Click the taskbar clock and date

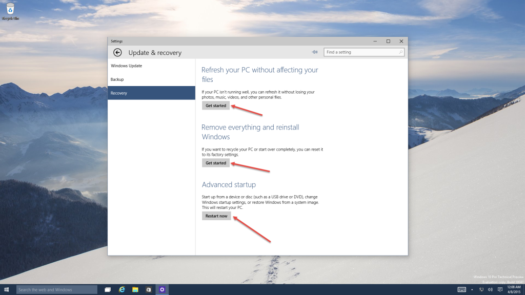pyautogui.click(x=514, y=290)
